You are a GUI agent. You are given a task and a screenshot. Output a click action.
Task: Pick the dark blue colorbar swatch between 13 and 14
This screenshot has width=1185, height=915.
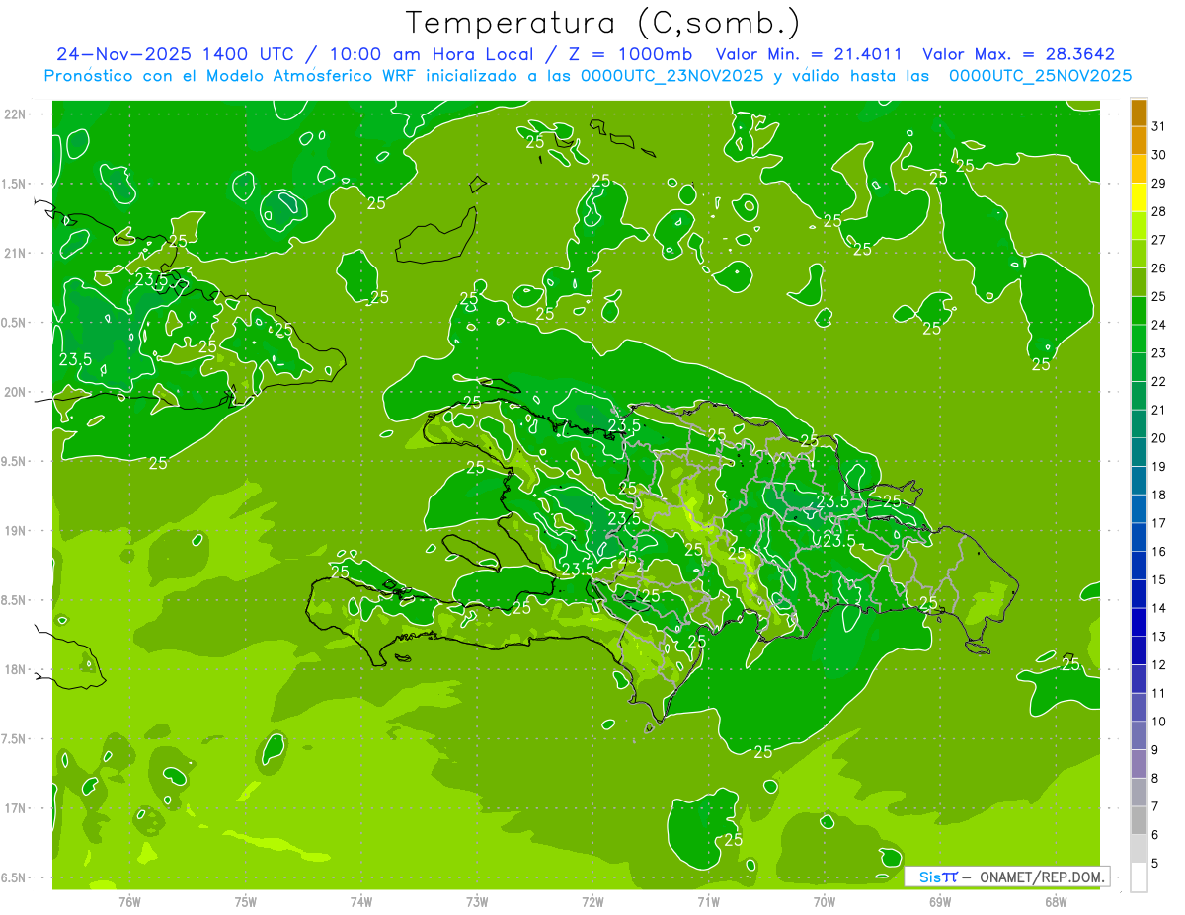click(x=1139, y=623)
